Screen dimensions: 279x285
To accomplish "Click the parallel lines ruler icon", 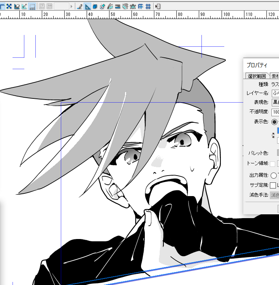I will [x=117, y=6].
